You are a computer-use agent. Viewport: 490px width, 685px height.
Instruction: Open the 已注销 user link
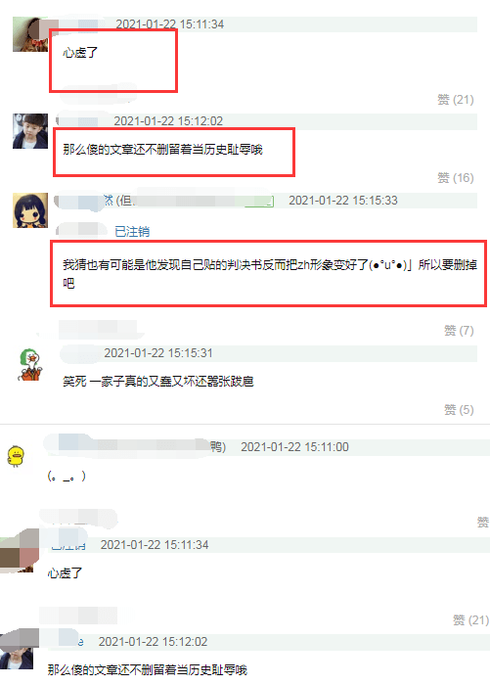pyautogui.click(x=132, y=231)
